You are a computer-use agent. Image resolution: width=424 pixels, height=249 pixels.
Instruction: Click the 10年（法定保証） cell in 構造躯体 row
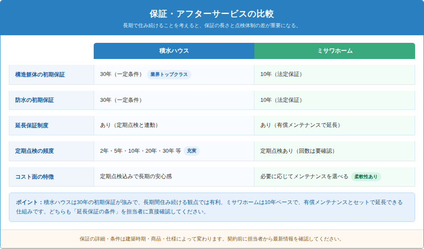click(335, 75)
